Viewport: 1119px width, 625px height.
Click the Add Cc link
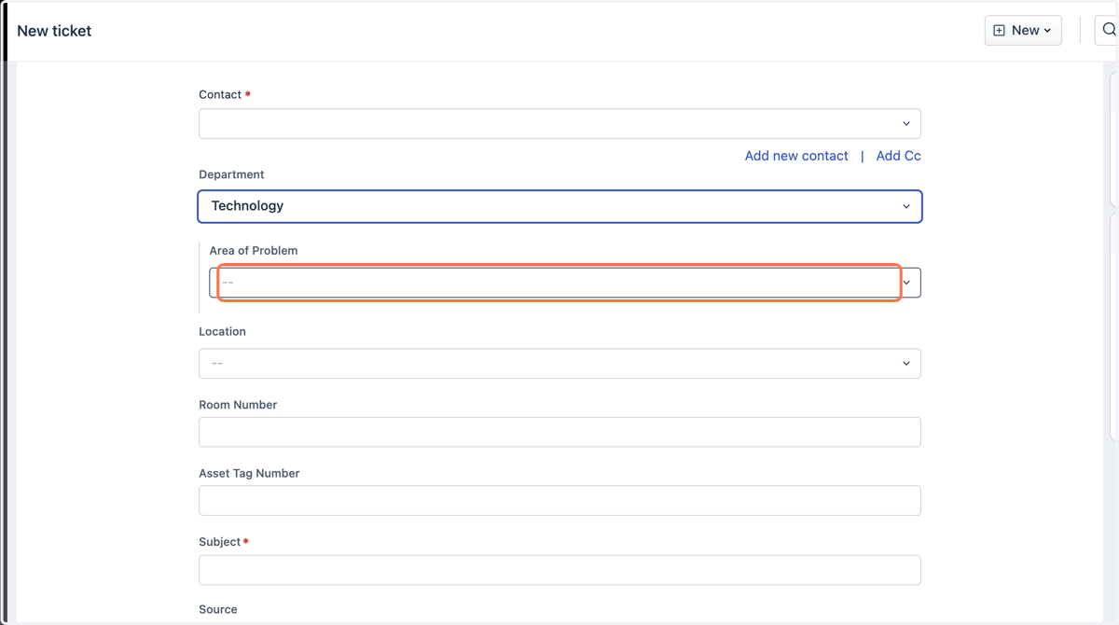coord(899,156)
